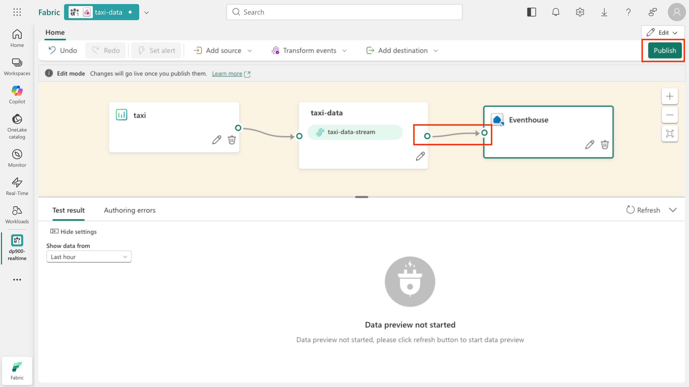Click the Set alert button
Viewport: 689px width, 387px height.
click(x=156, y=50)
